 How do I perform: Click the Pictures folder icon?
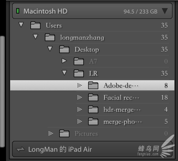tap(64, 133)
